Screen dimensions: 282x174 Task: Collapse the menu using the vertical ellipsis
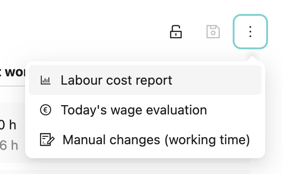click(x=250, y=32)
